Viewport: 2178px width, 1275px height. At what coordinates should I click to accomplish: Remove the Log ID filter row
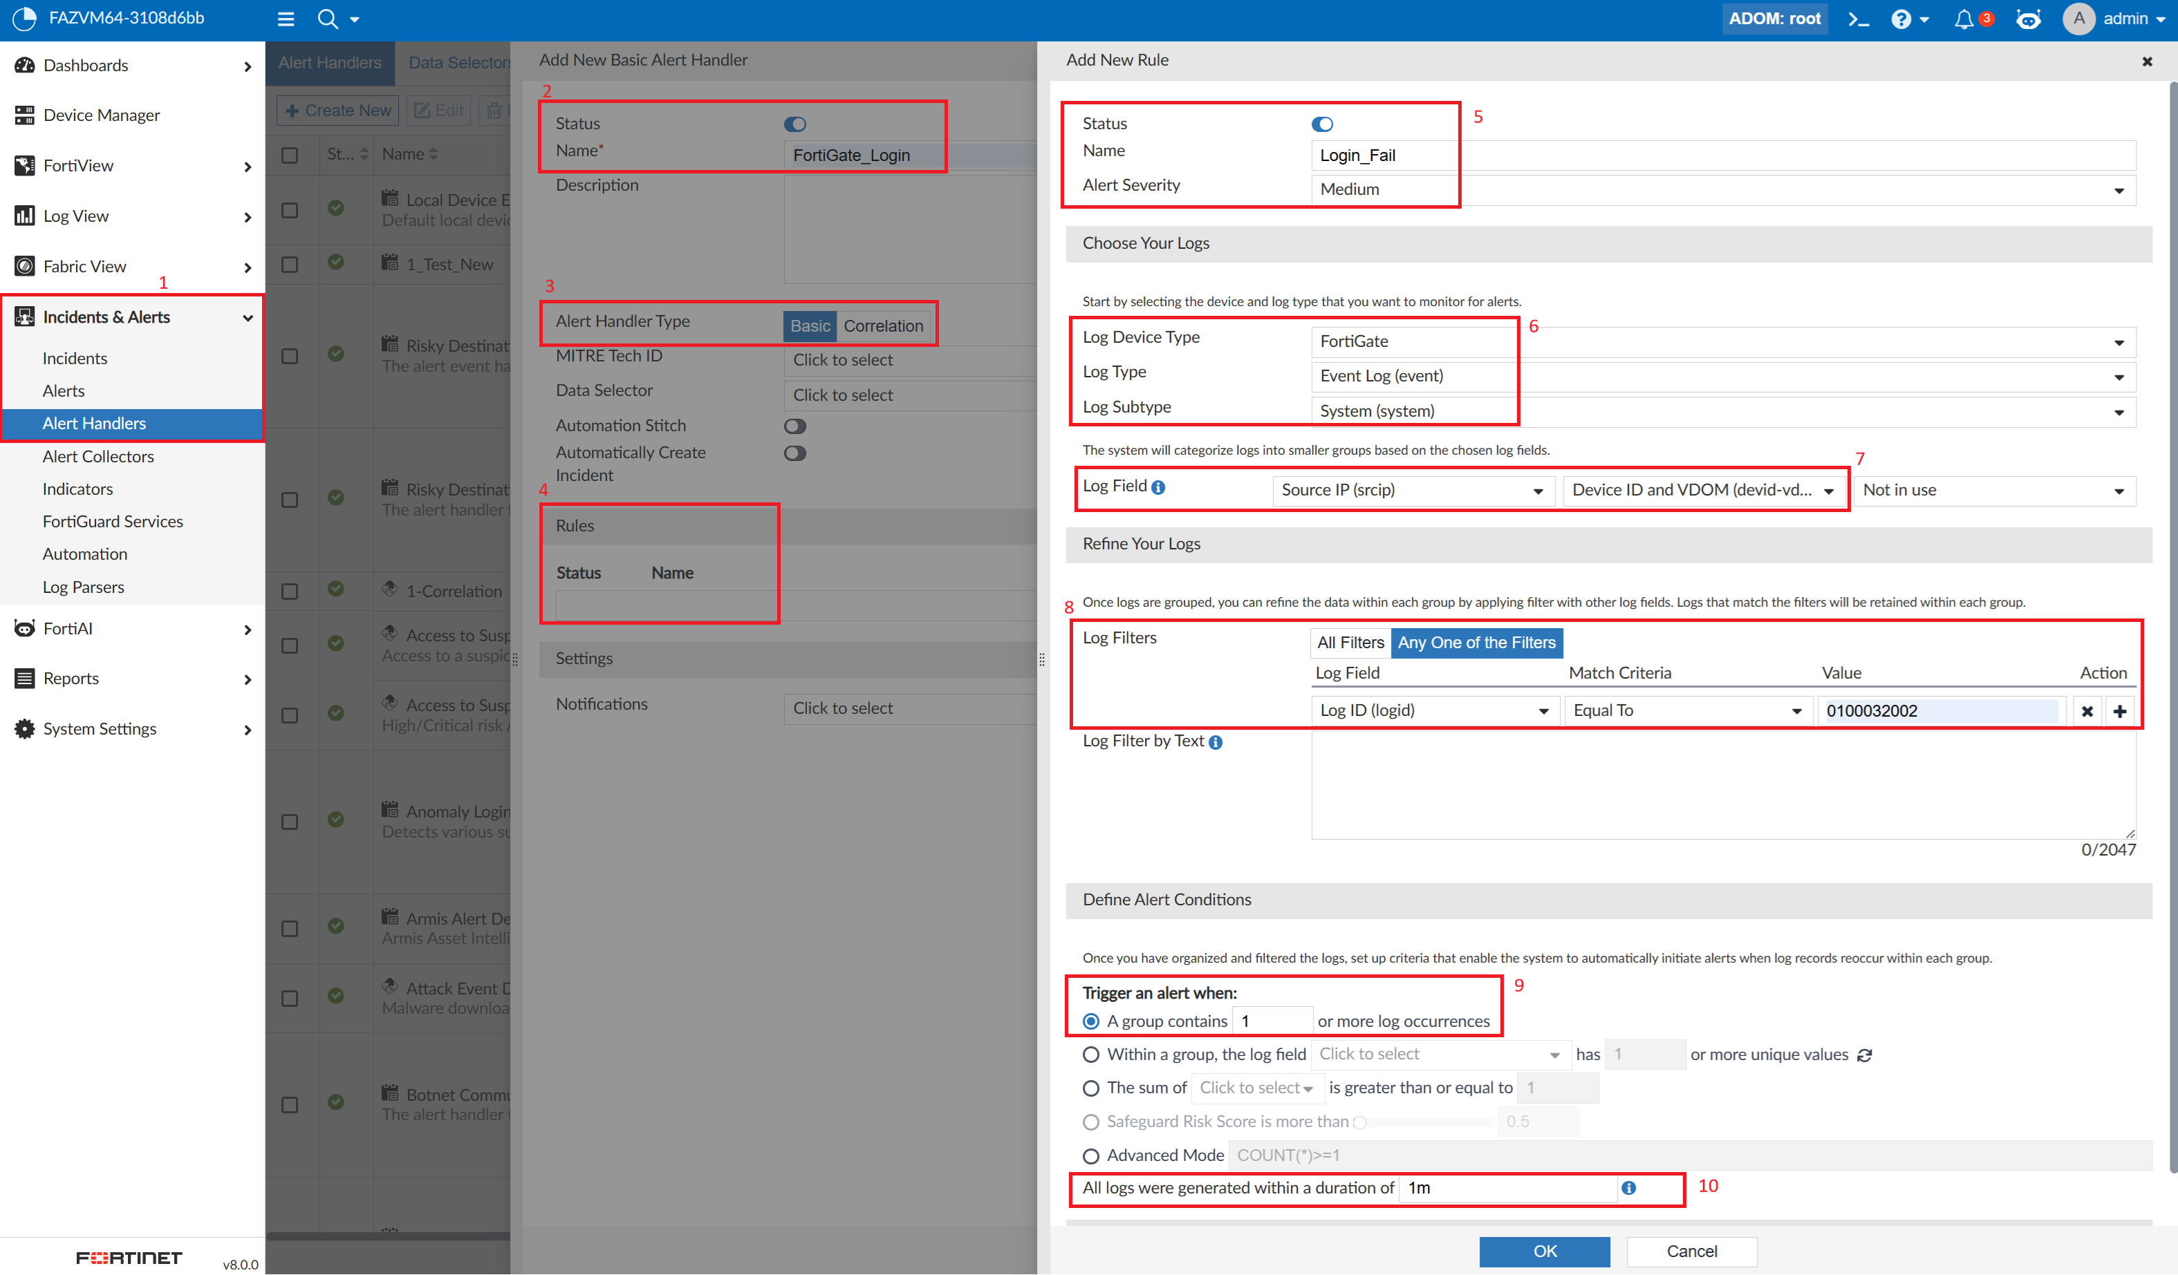tap(2087, 711)
